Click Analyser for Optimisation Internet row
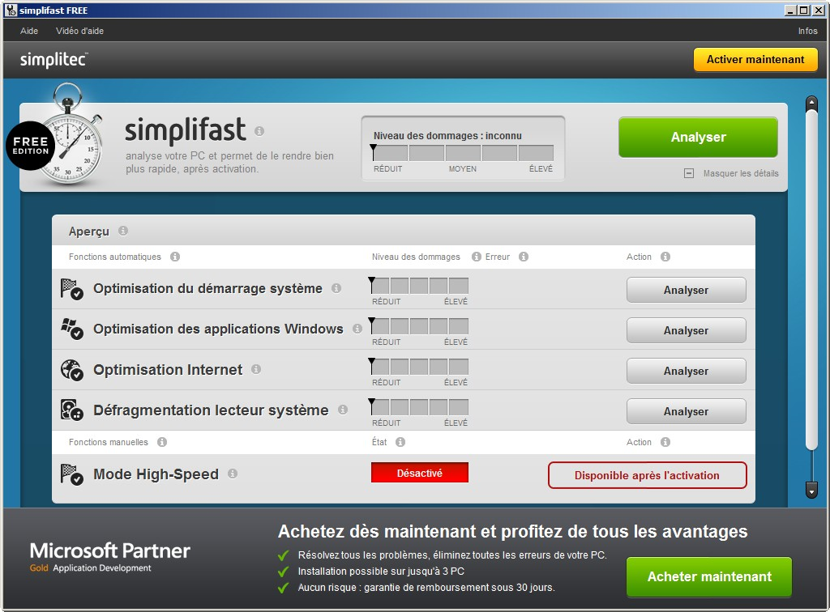830x612 pixels. 686,371
